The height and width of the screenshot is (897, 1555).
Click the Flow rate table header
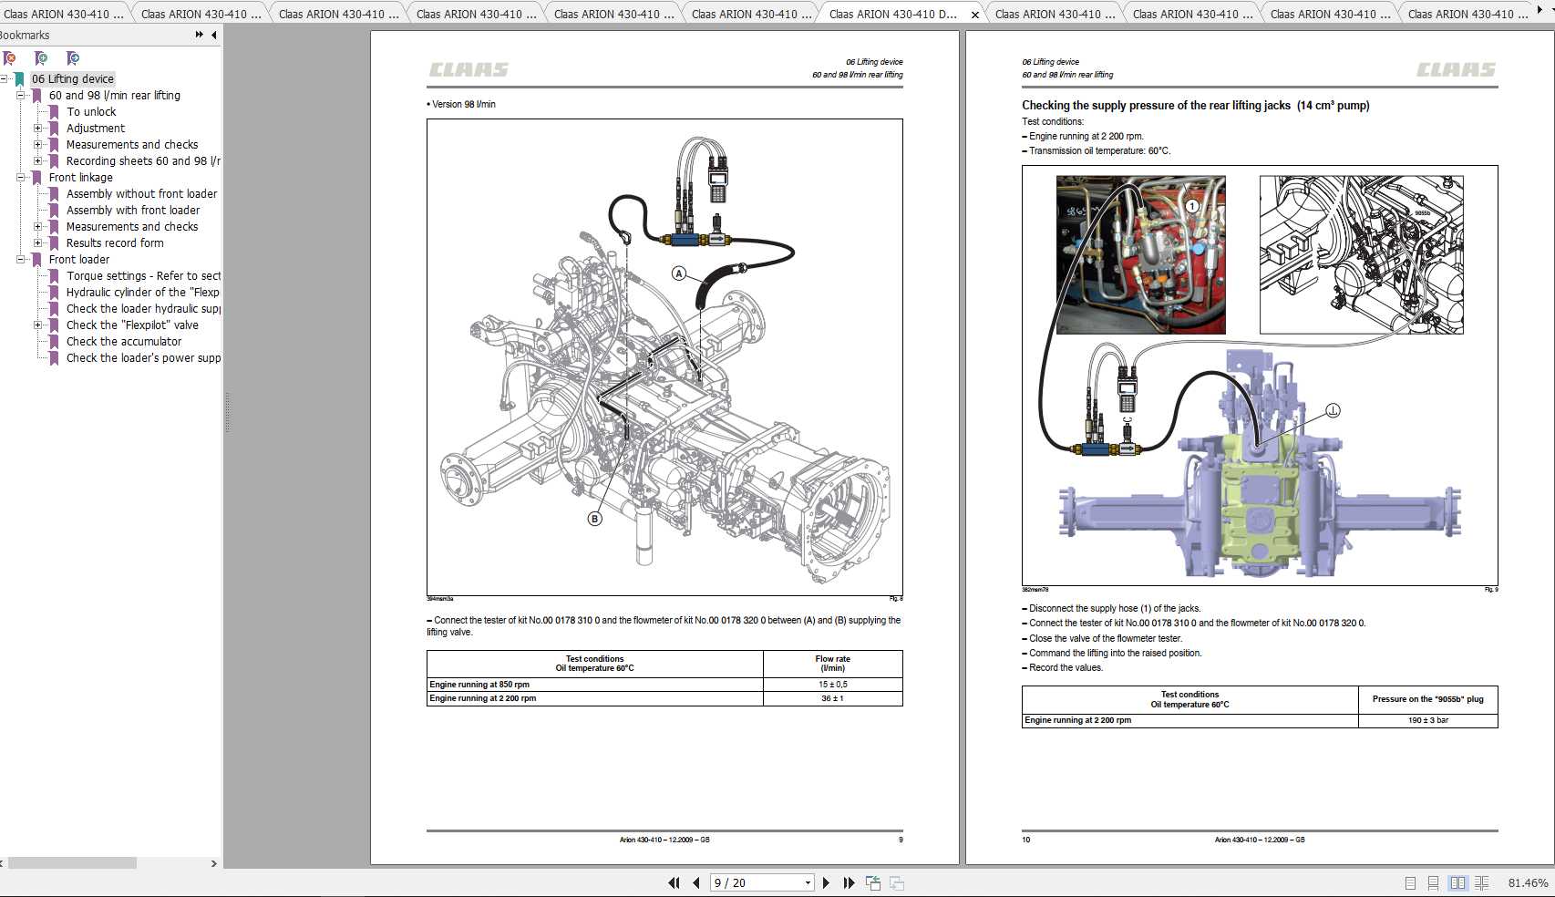point(832,664)
